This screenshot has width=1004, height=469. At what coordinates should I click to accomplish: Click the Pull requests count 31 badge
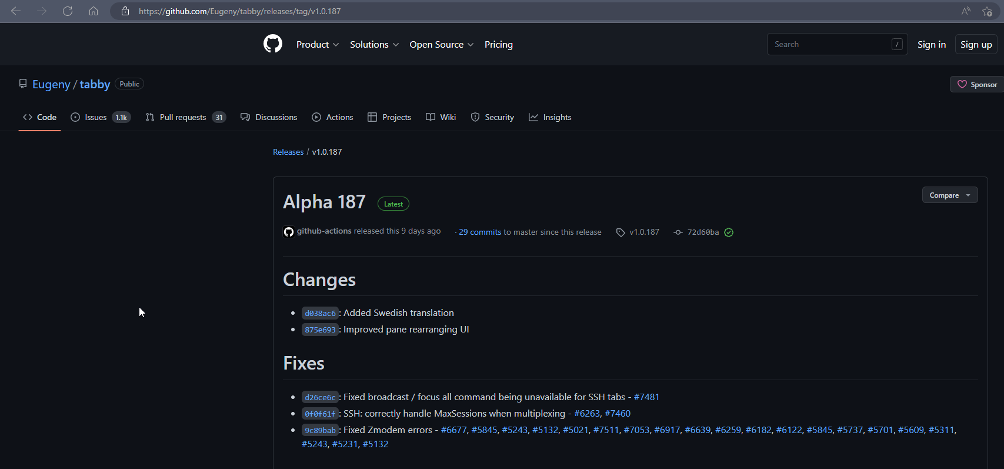point(219,117)
